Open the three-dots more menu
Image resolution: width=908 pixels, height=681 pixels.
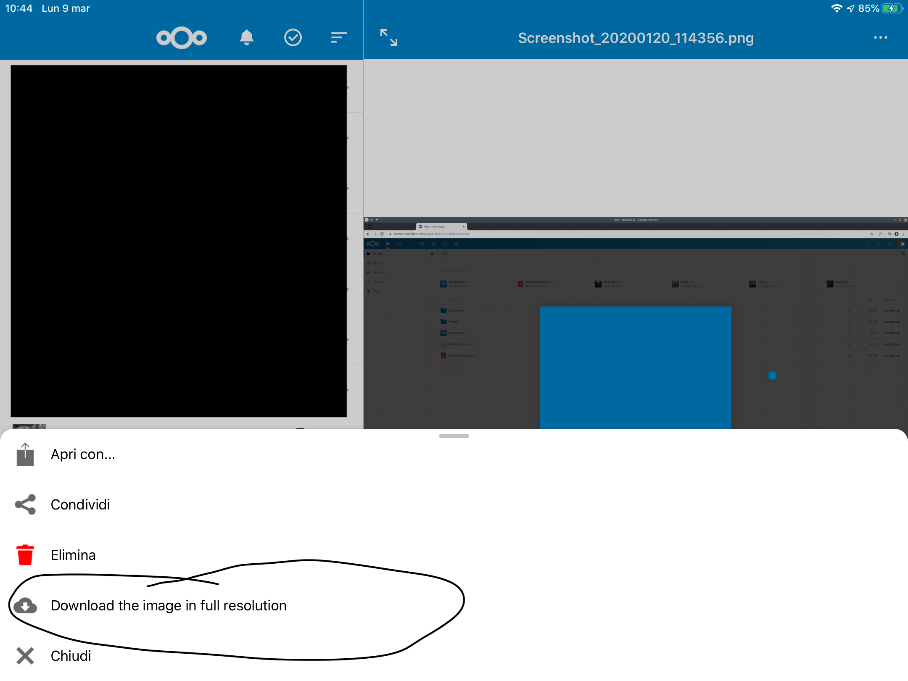(881, 37)
